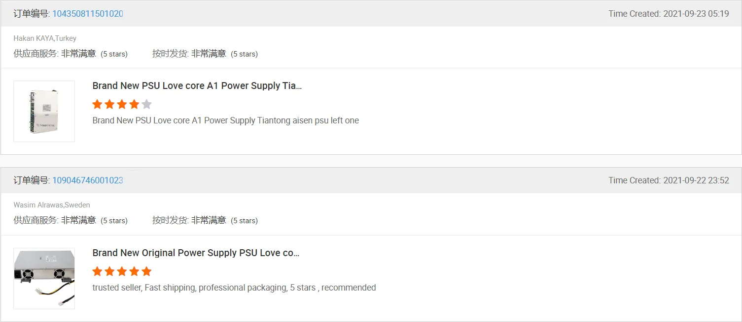Click 供应商服务 rating in Wasim's order
Image resolution: width=742 pixels, height=322 pixels.
point(71,221)
